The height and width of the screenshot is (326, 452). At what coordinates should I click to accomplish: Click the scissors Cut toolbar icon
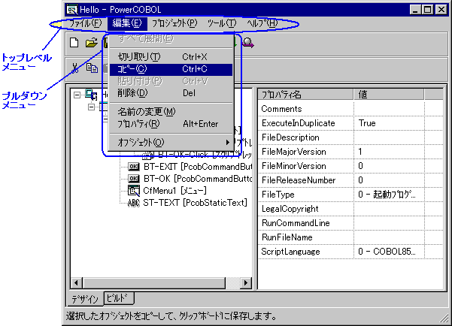coord(74,68)
